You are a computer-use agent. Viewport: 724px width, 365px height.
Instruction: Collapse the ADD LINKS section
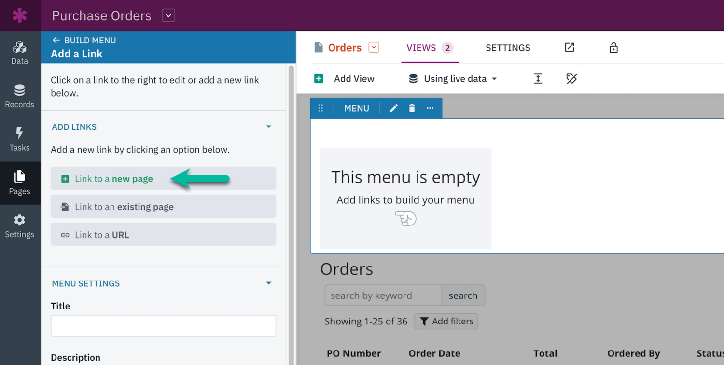tap(268, 126)
